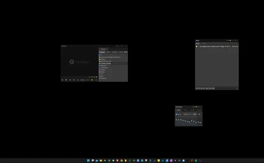Viewport: 264px width, 163px height.
Task: Open the equalizer preset dropdown
Action: (188, 114)
